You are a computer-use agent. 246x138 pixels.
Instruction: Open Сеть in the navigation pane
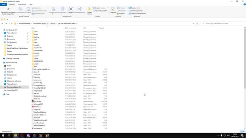pos(7,94)
